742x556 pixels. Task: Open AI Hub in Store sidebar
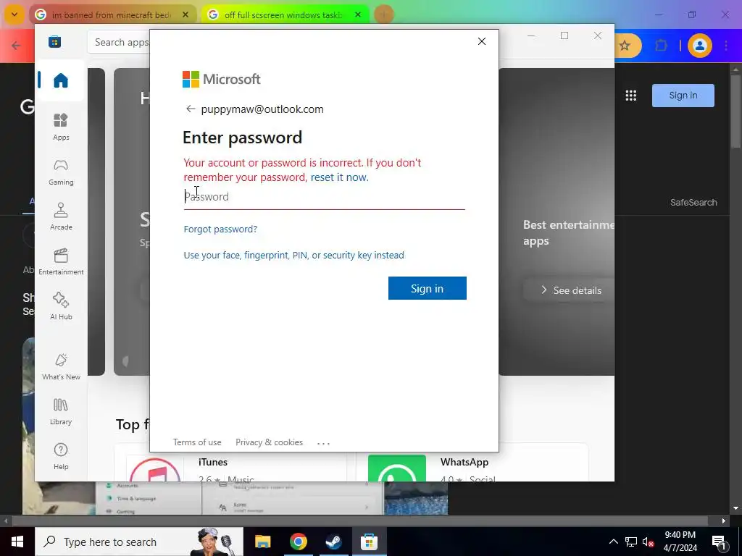tap(61, 306)
